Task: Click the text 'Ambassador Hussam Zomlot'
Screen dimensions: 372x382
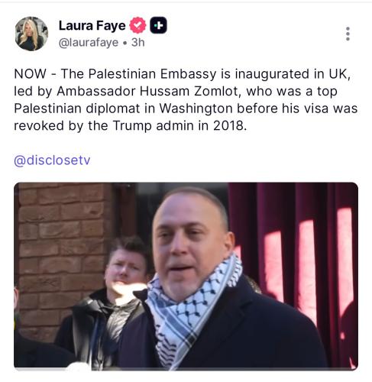Action: pyautogui.click(x=147, y=91)
